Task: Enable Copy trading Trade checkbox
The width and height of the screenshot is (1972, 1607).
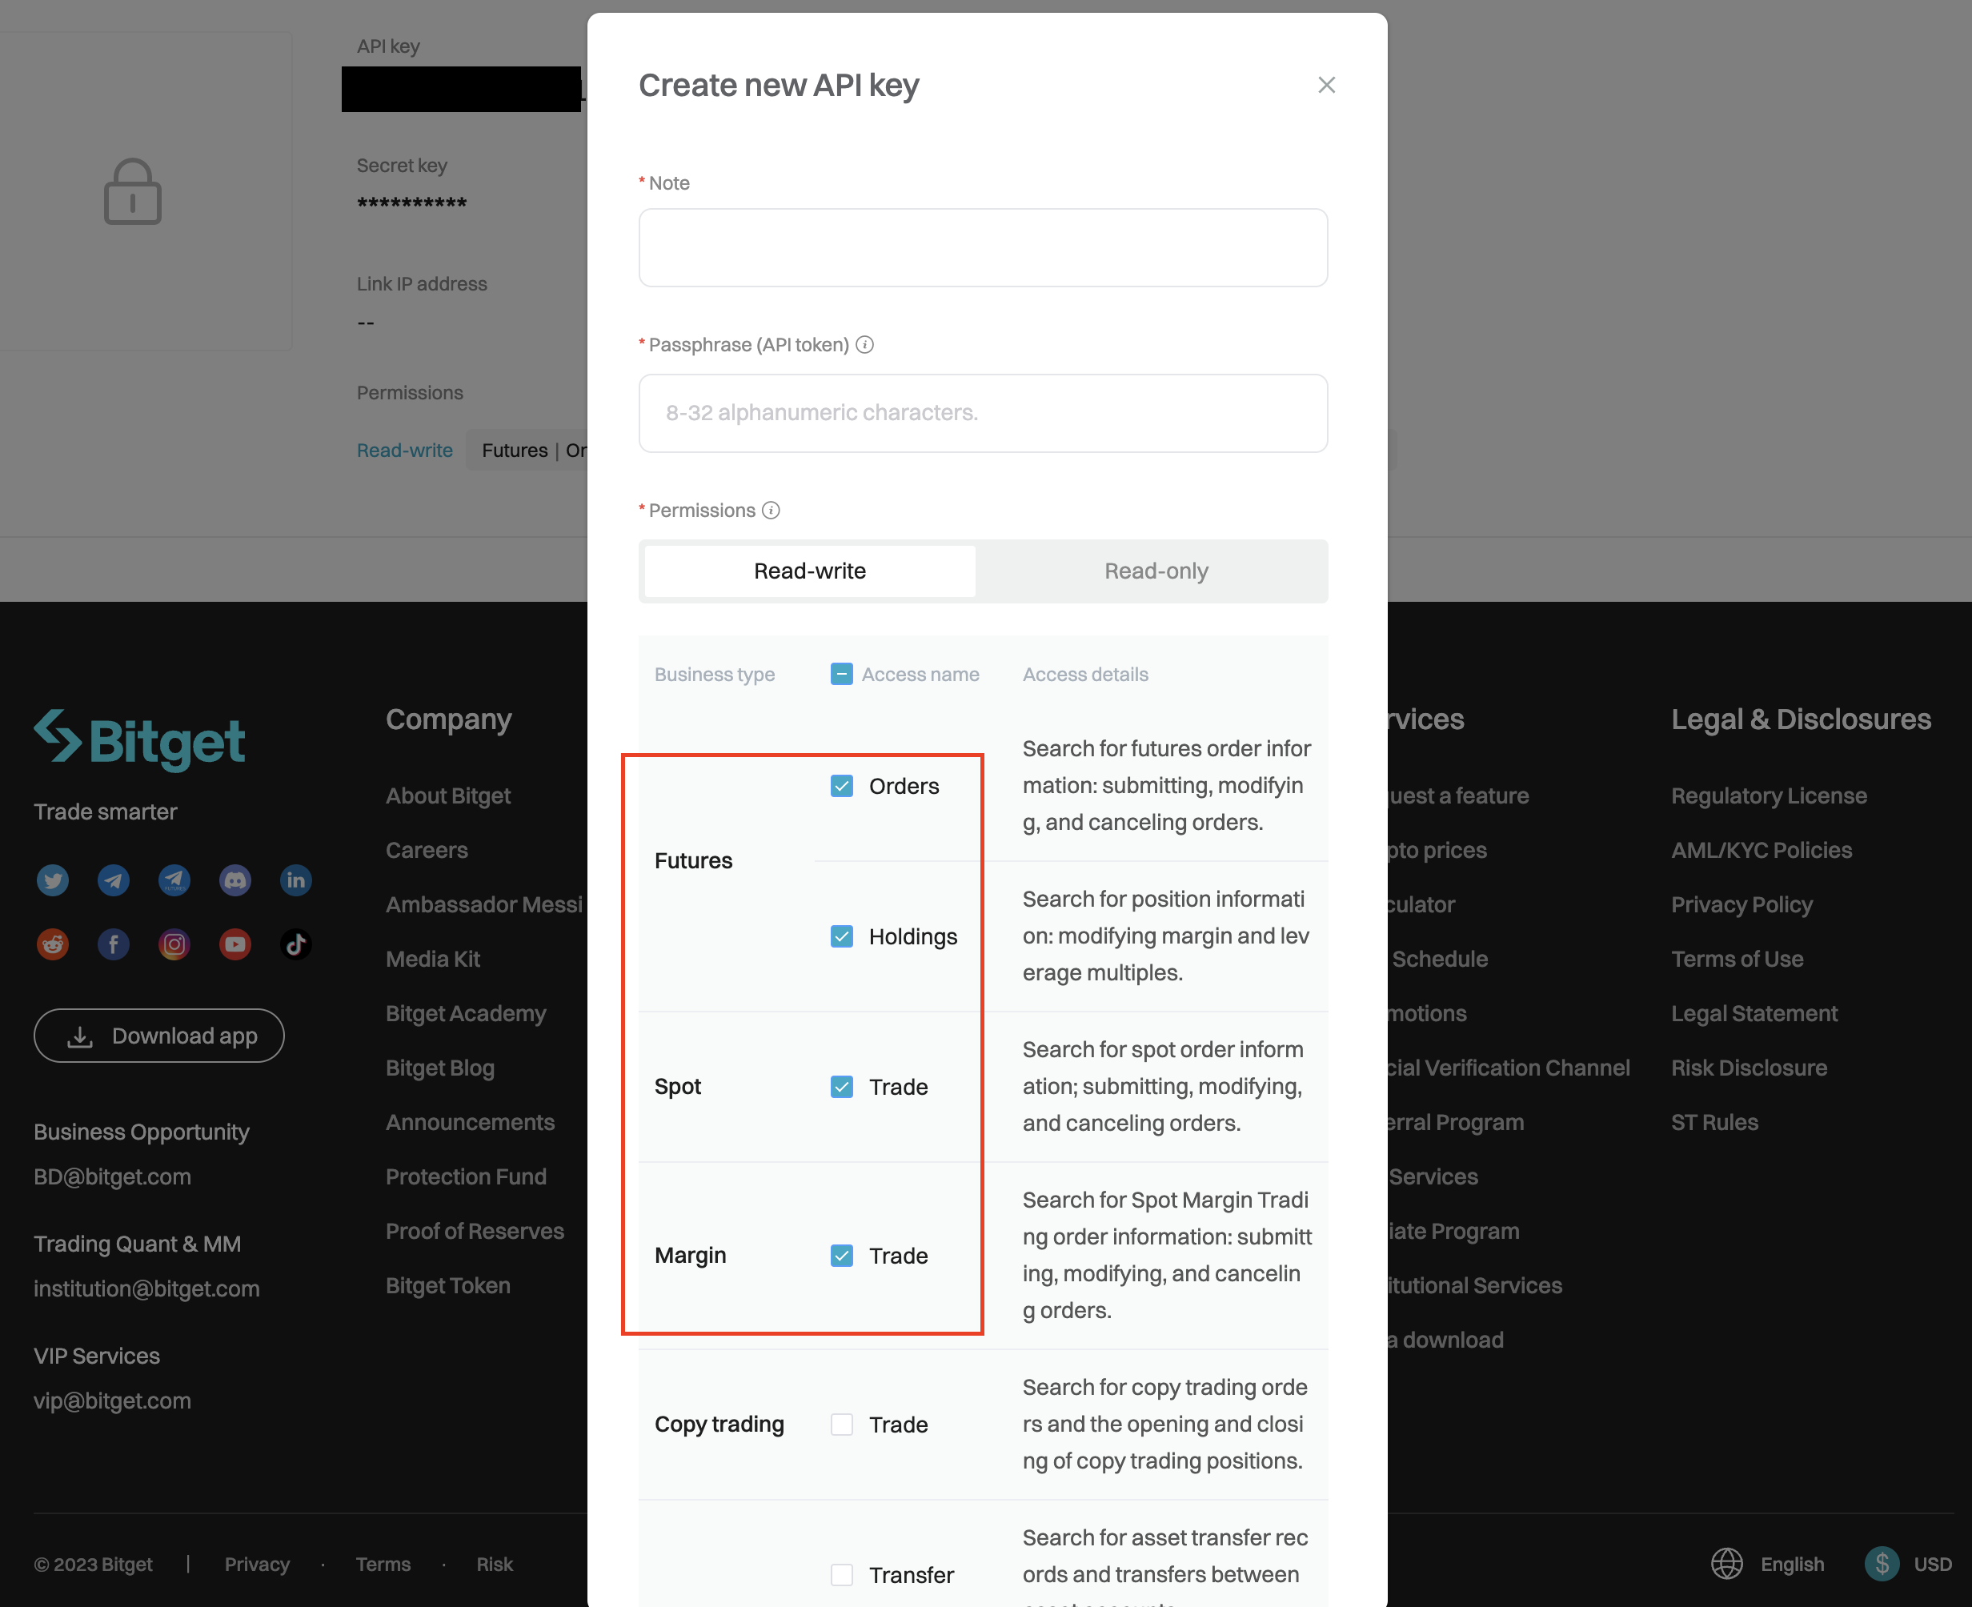Action: [x=842, y=1424]
